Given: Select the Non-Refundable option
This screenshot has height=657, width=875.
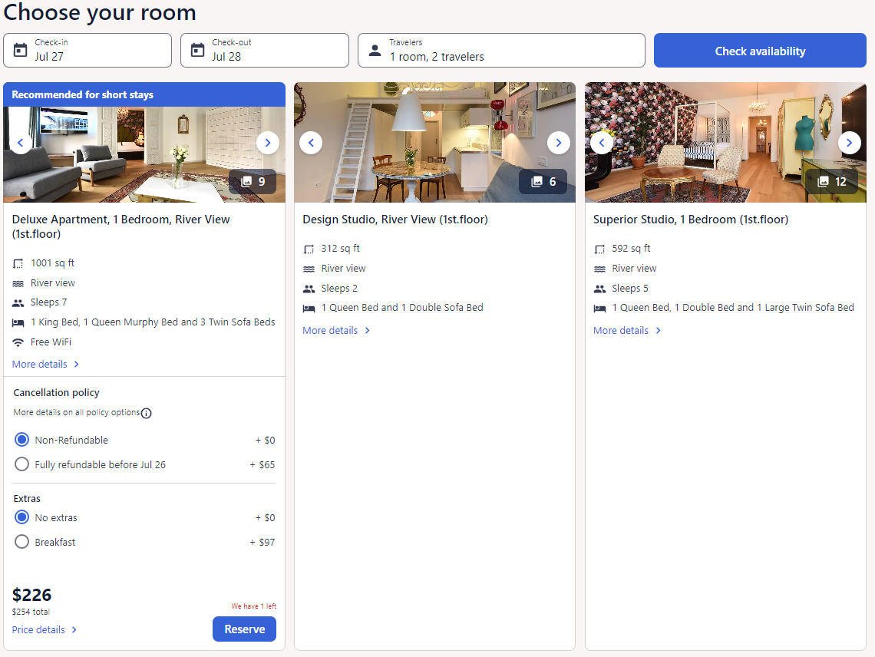Looking at the screenshot, I should pyautogui.click(x=21, y=440).
